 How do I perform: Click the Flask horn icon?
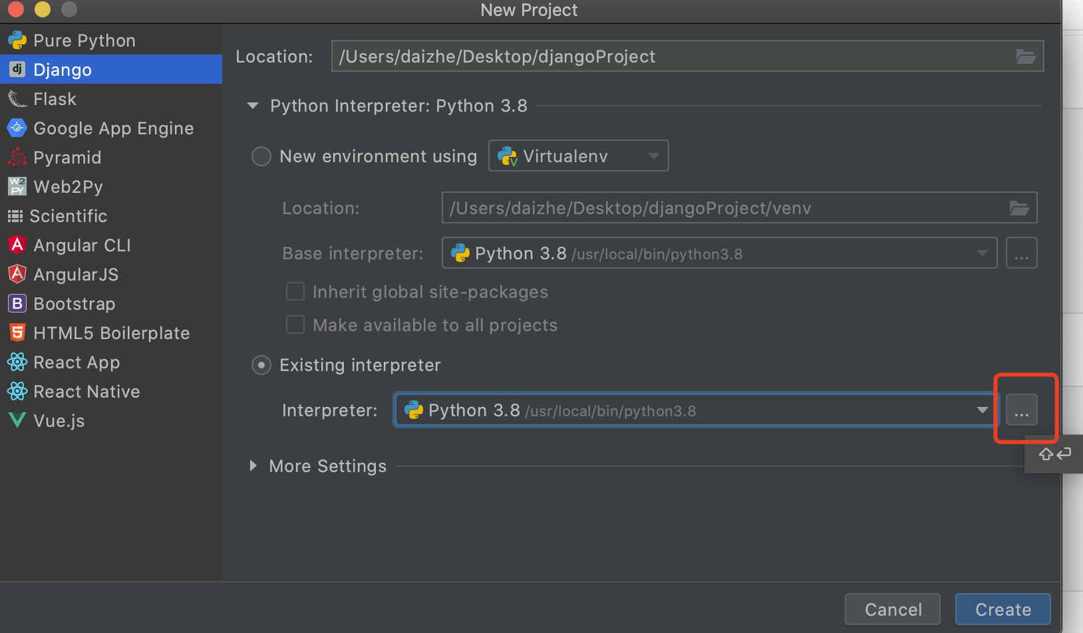pos(17,99)
